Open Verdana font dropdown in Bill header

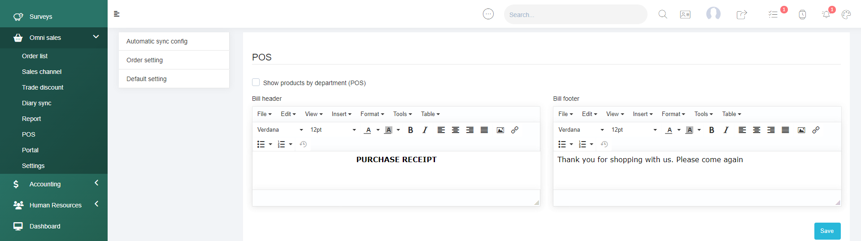tap(280, 130)
